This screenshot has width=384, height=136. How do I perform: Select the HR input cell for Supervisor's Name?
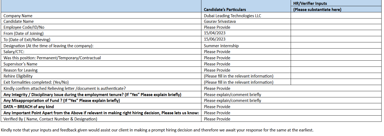click(336, 64)
